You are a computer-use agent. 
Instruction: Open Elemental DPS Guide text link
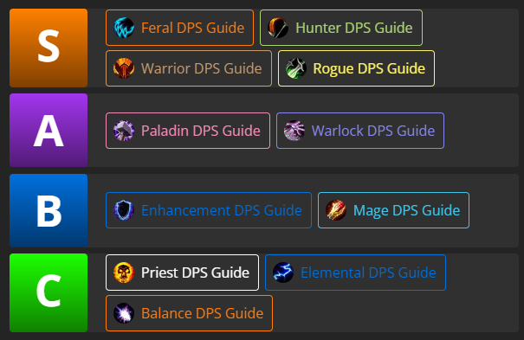(368, 273)
